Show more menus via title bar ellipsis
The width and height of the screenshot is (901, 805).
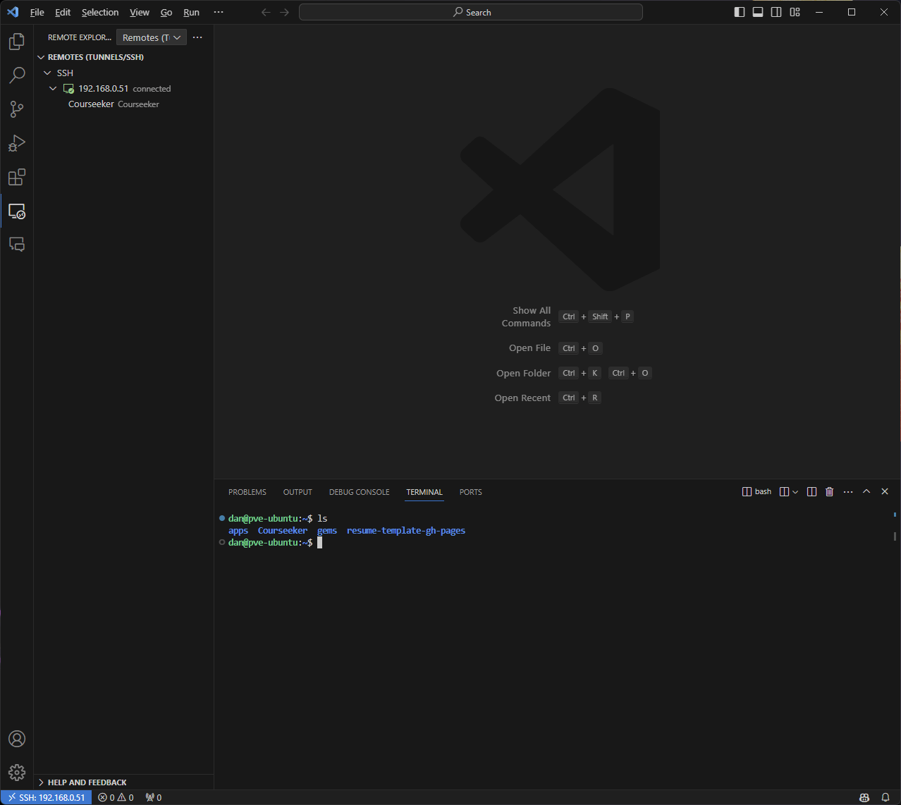pos(219,12)
